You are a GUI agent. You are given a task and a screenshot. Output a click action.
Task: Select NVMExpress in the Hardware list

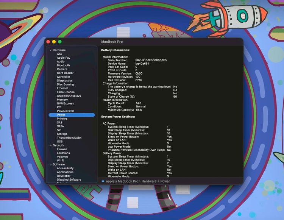pyautogui.click(x=65, y=103)
